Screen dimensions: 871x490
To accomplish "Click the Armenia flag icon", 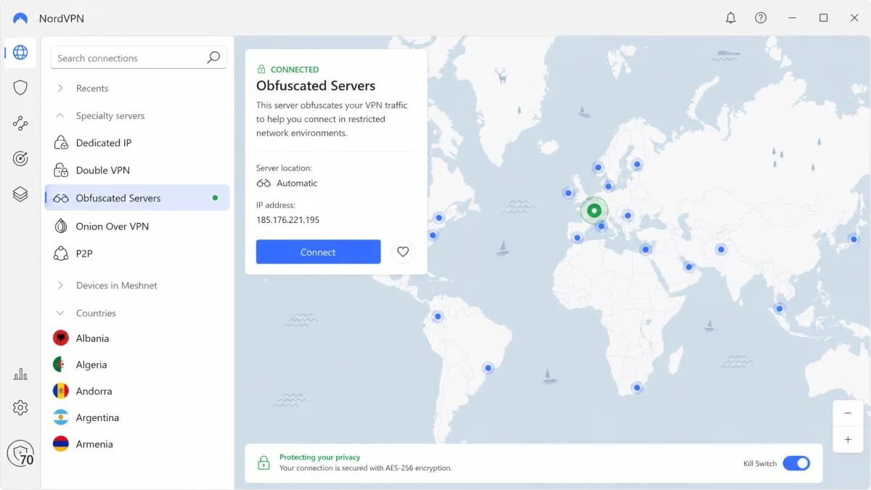I will pyautogui.click(x=61, y=444).
